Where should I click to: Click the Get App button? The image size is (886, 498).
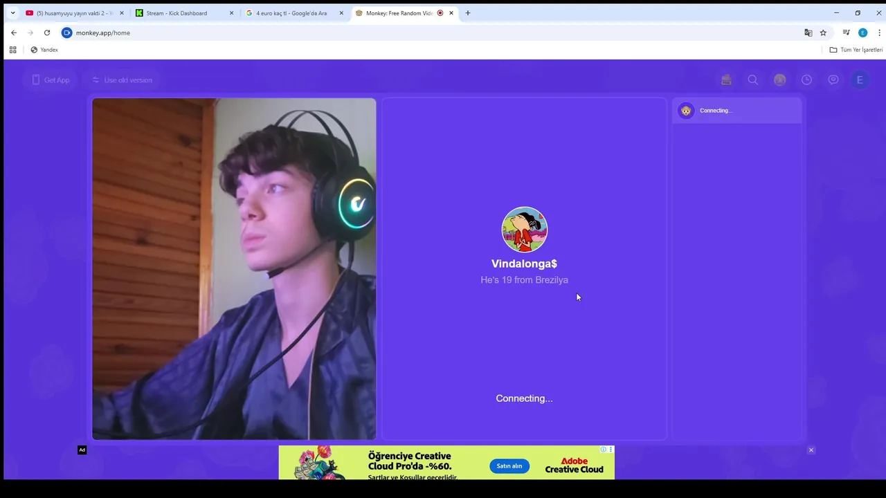[x=51, y=80]
